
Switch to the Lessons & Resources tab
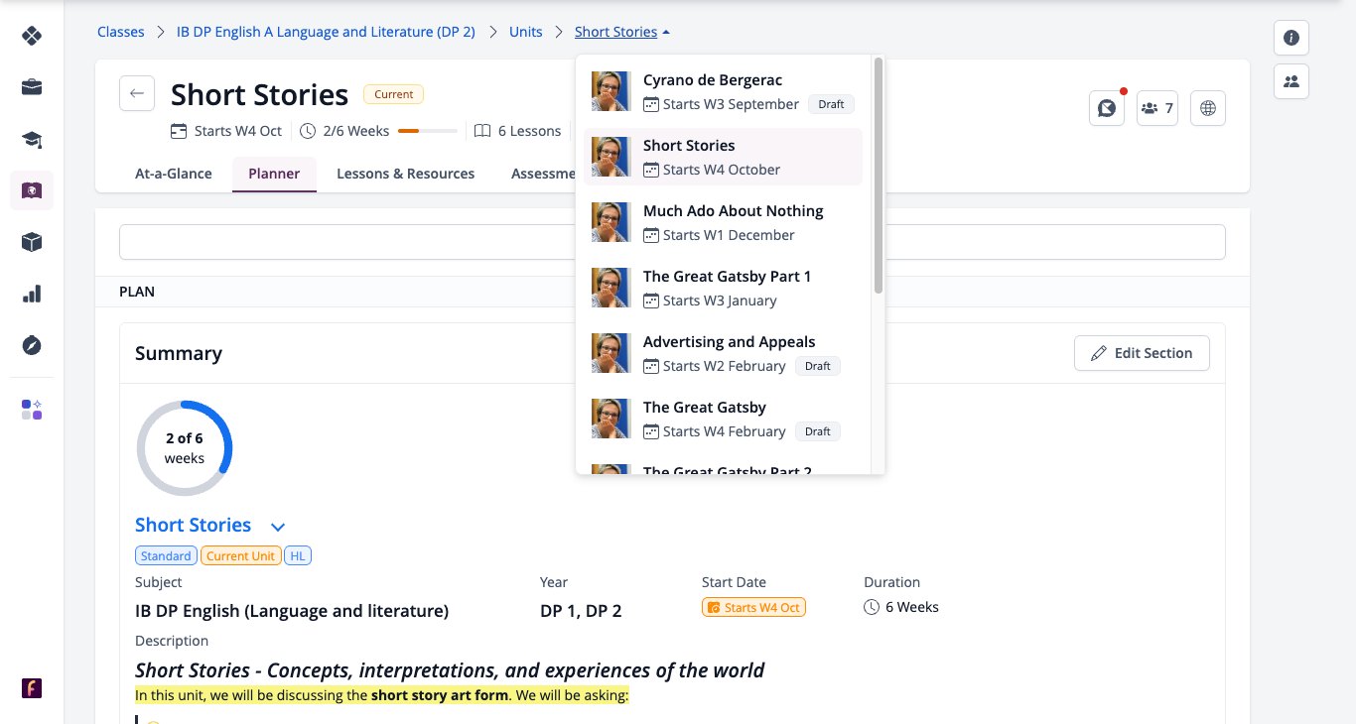405,174
